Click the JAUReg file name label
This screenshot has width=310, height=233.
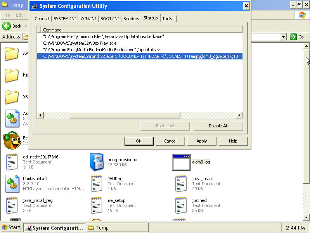(x=115, y=179)
